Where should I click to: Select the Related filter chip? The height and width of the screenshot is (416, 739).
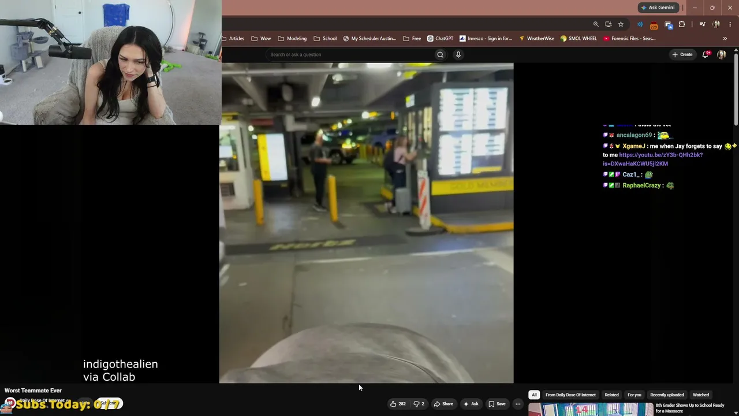pos(611,395)
